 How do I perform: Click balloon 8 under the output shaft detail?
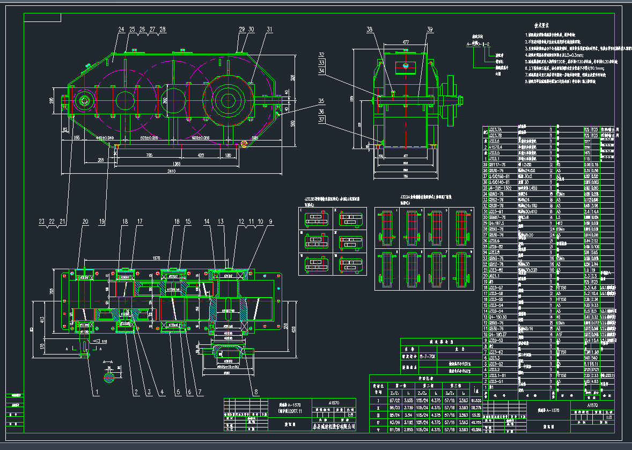(257, 392)
